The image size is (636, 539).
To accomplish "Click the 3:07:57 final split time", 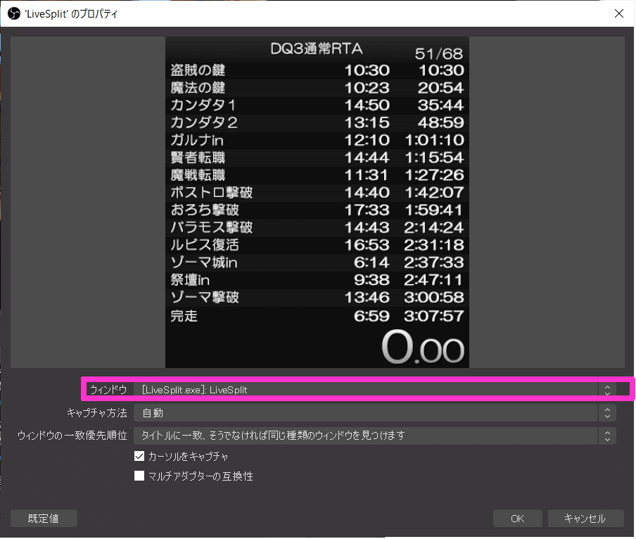I will 433,316.
